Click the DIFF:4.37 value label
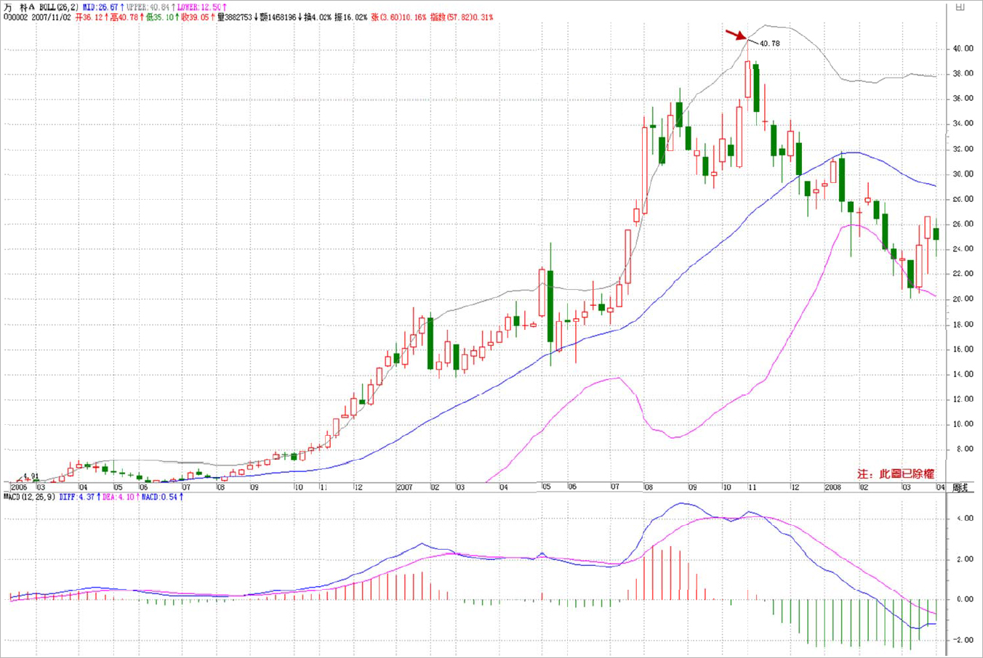The image size is (983, 658). [79, 497]
